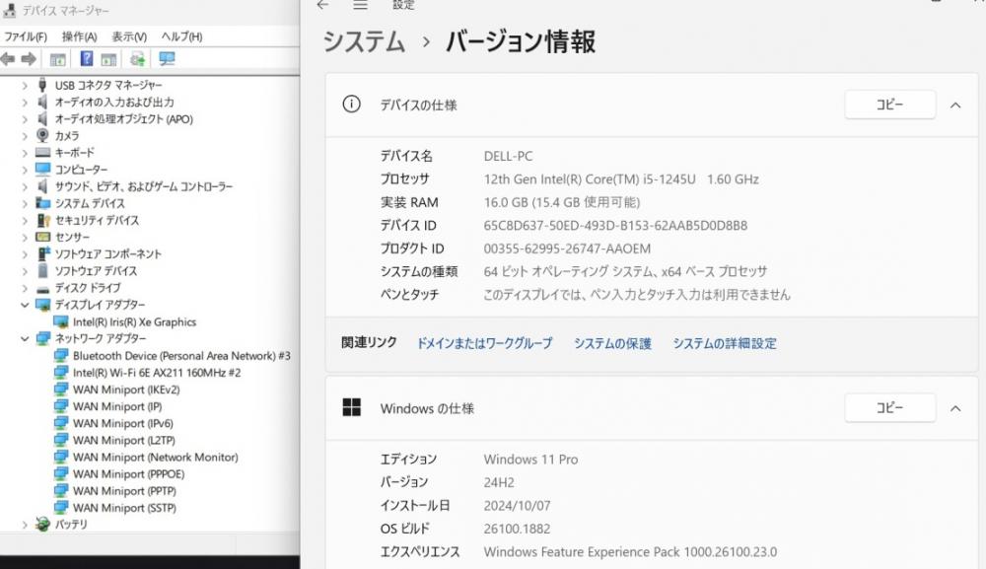Click the Windows 11 Pro edition value

point(530,460)
